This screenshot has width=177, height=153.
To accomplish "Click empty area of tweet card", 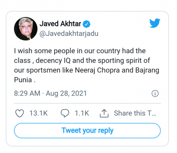I will click(115, 38).
